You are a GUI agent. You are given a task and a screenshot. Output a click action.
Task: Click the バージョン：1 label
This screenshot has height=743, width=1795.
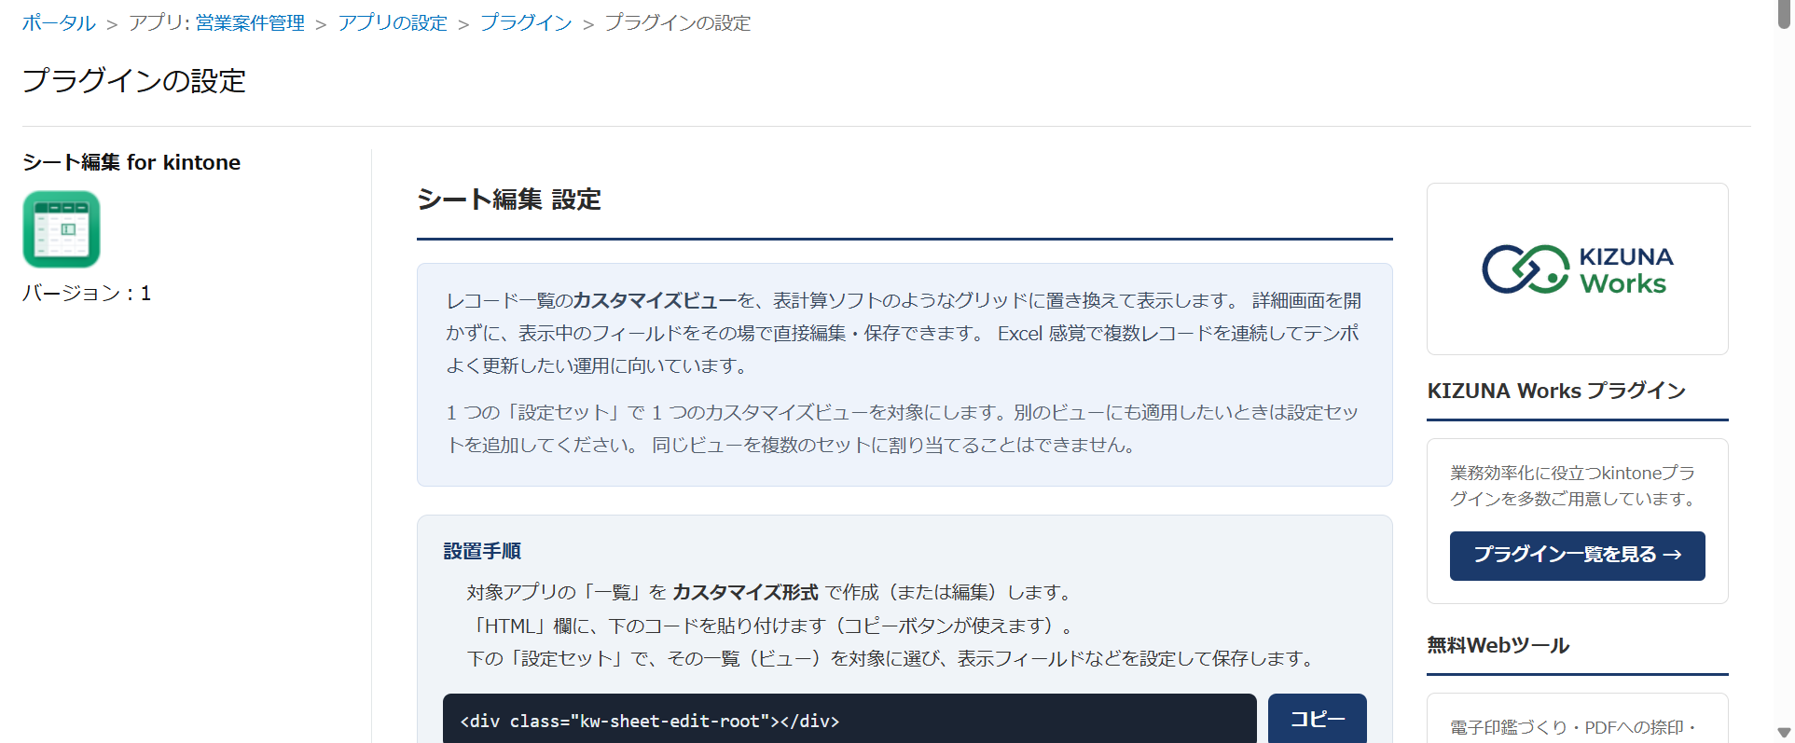point(87,294)
